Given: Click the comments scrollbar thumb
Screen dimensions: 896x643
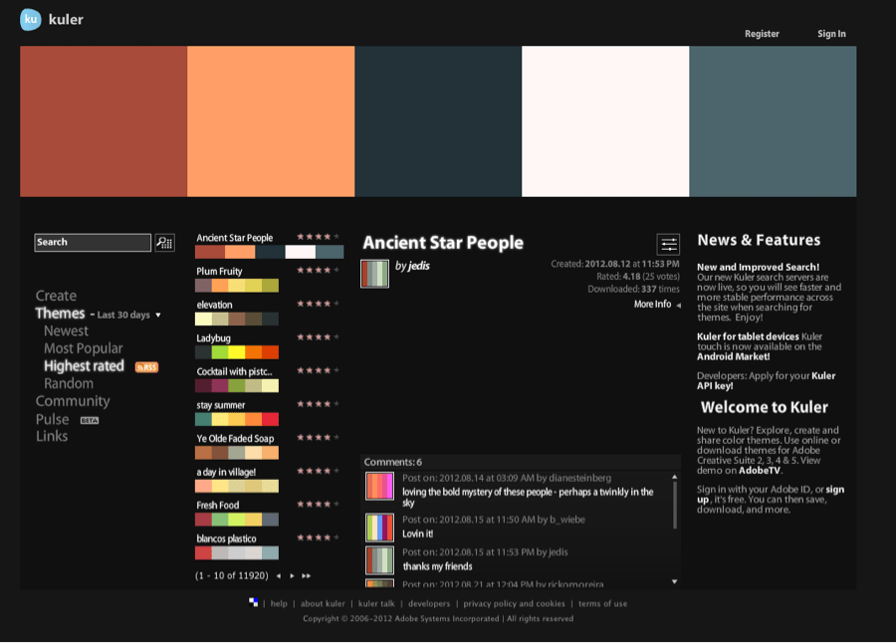Looking at the screenshot, I should 675,506.
